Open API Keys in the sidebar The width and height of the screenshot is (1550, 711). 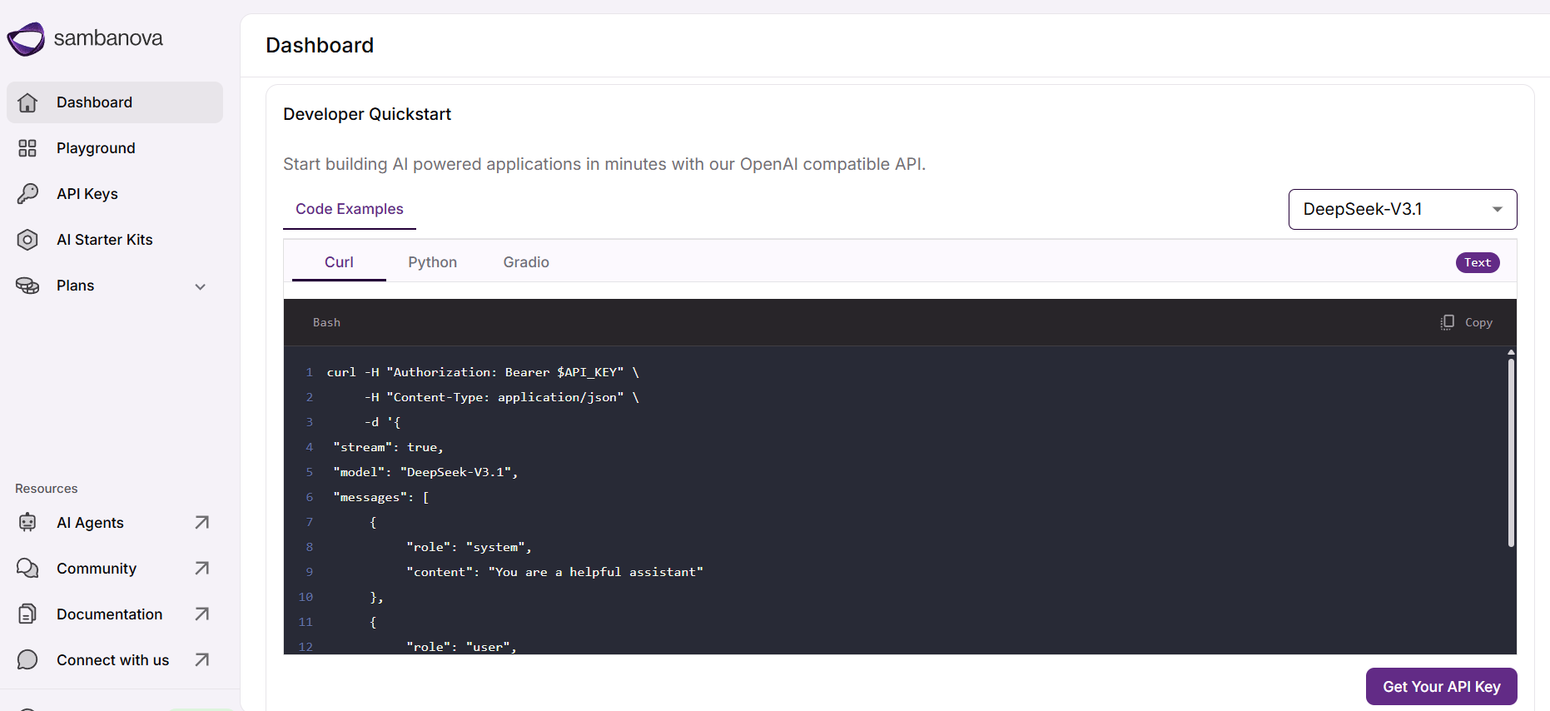[115, 194]
